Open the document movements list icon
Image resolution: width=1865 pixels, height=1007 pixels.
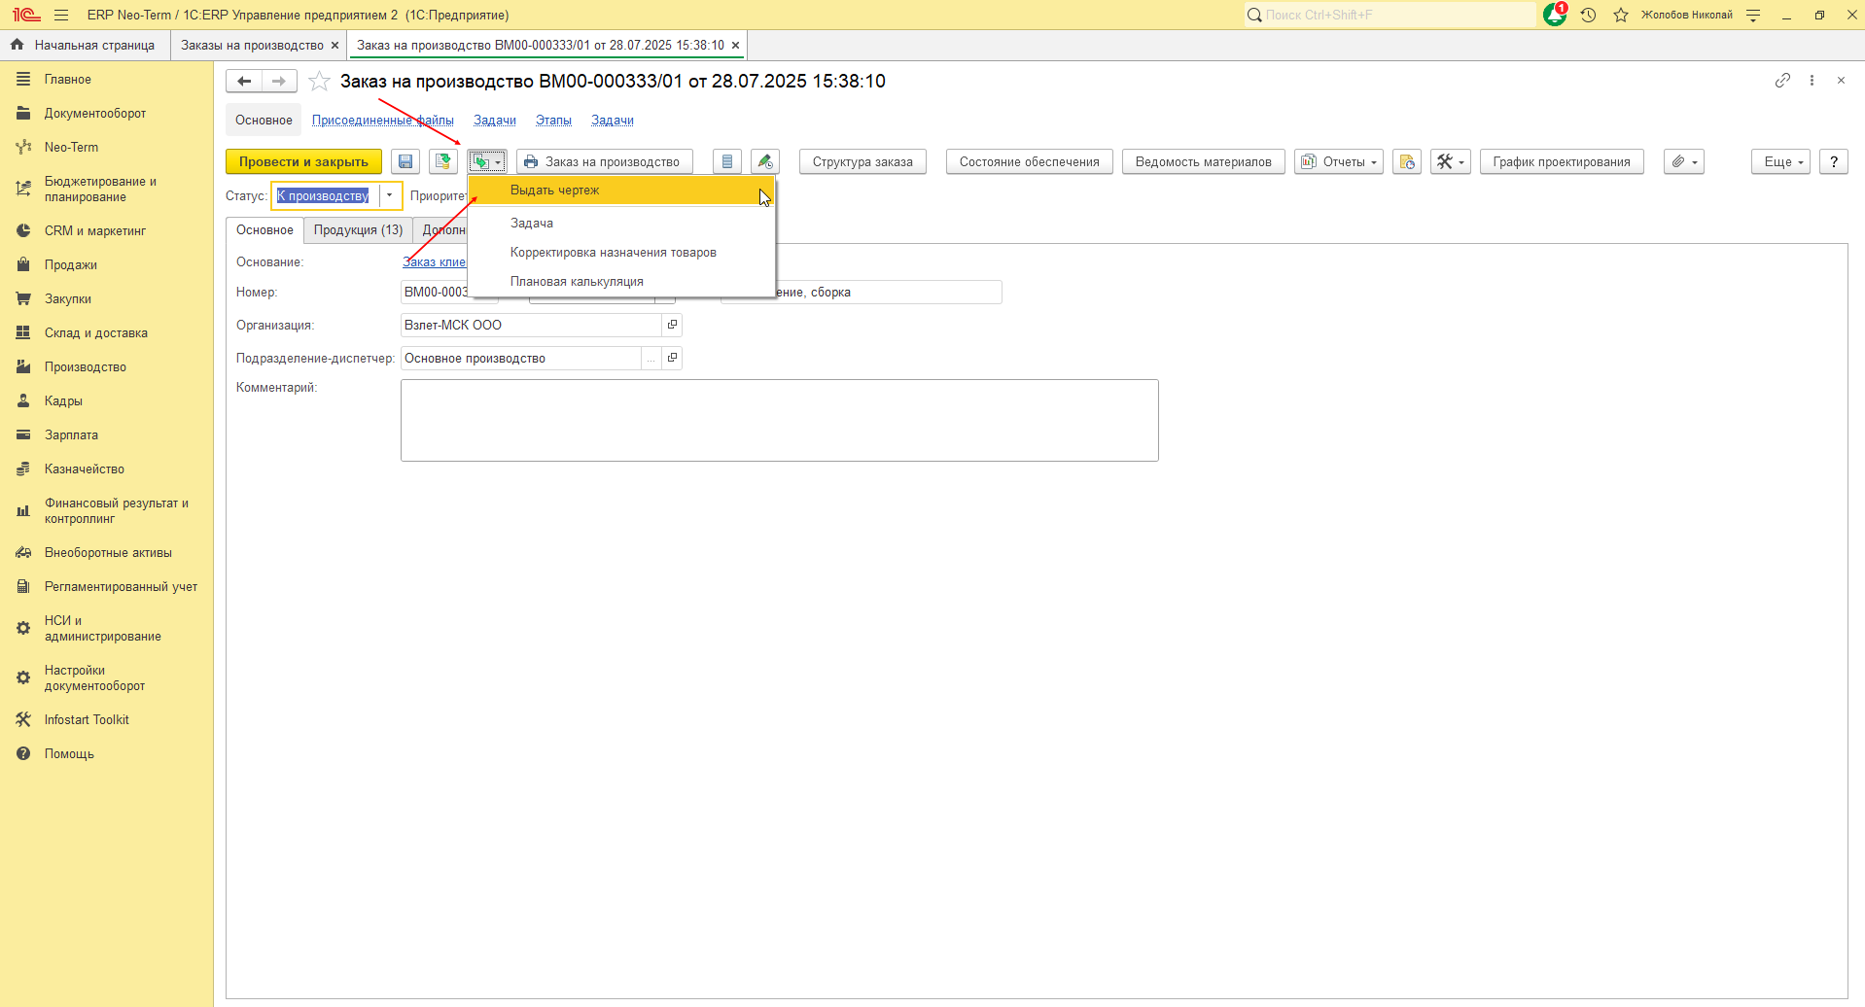pos(727,162)
